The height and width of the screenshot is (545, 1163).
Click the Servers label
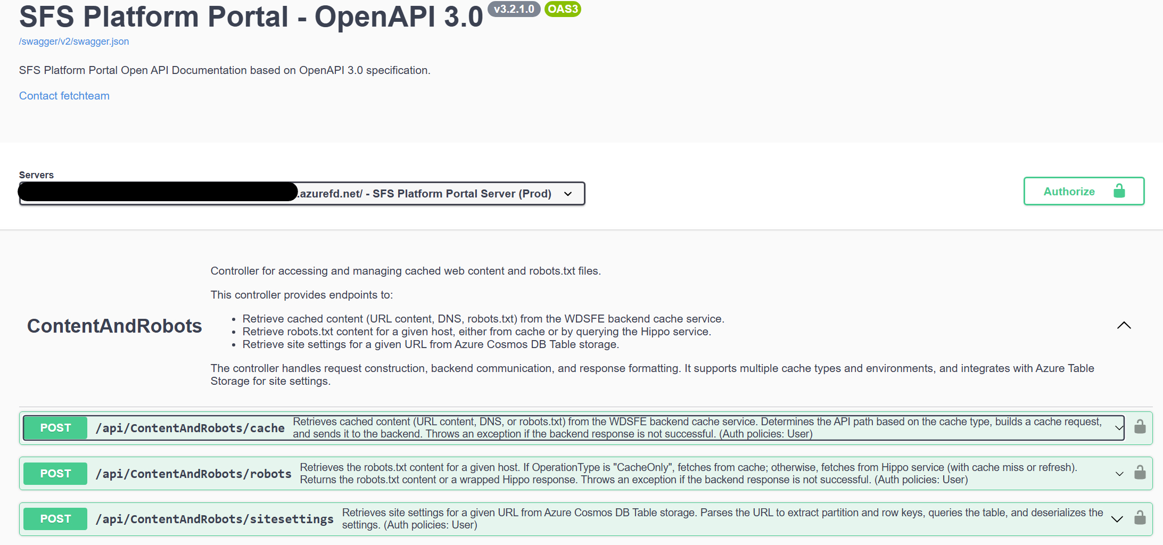coord(36,175)
